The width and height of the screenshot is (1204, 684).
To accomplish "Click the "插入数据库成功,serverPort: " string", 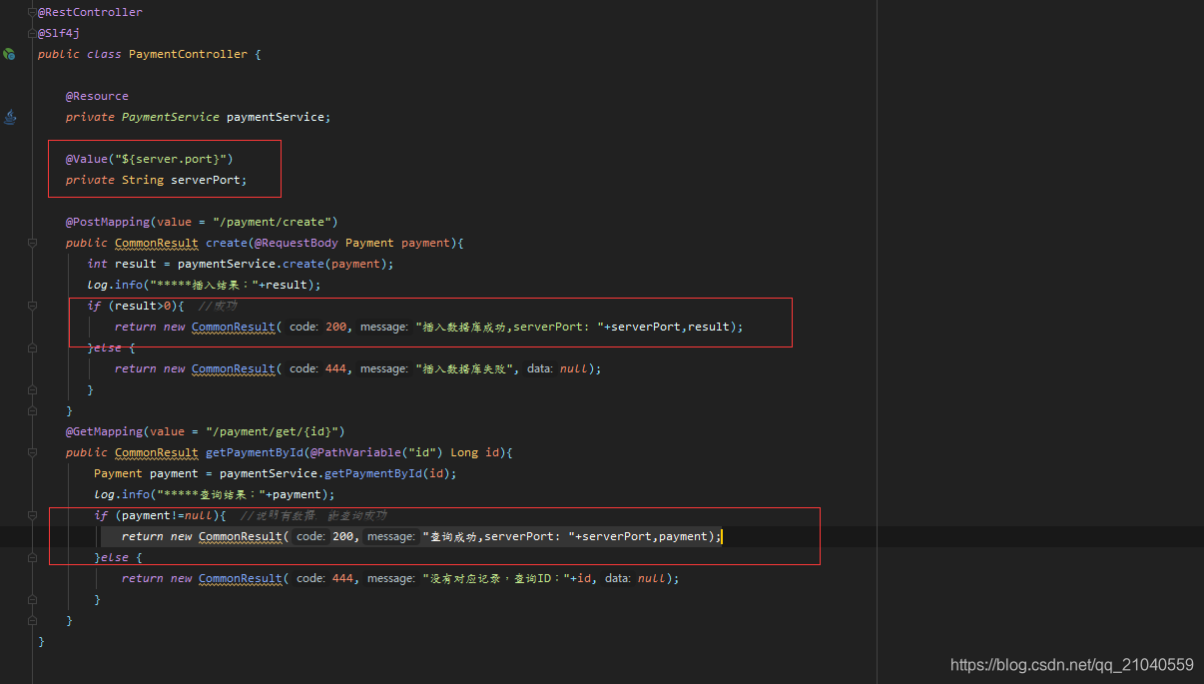I will [x=509, y=327].
